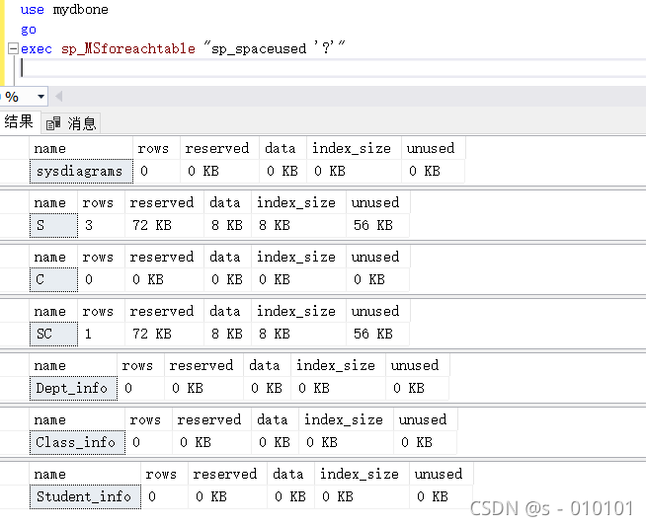Click the 'go' keyword in the query
This screenshot has height=526, width=646.
[29, 30]
